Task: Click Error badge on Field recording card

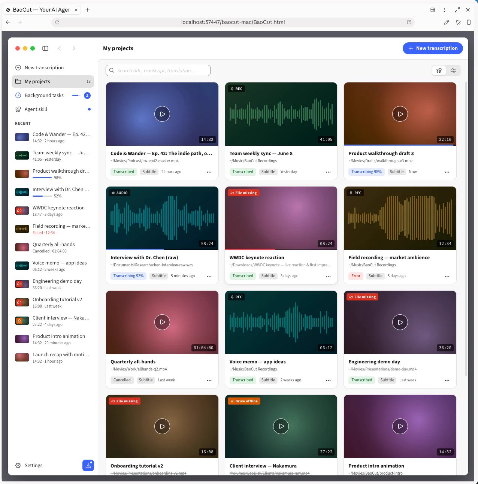Action: (356, 276)
